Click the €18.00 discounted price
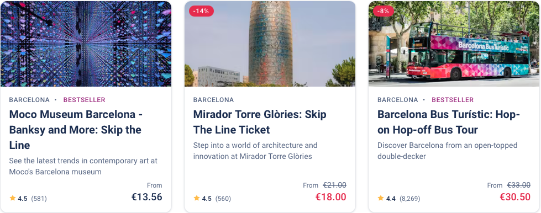 point(331,197)
